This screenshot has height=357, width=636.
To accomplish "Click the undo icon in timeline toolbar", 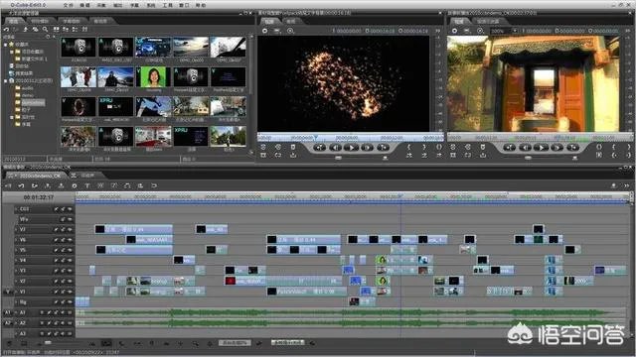I will click(22, 185).
